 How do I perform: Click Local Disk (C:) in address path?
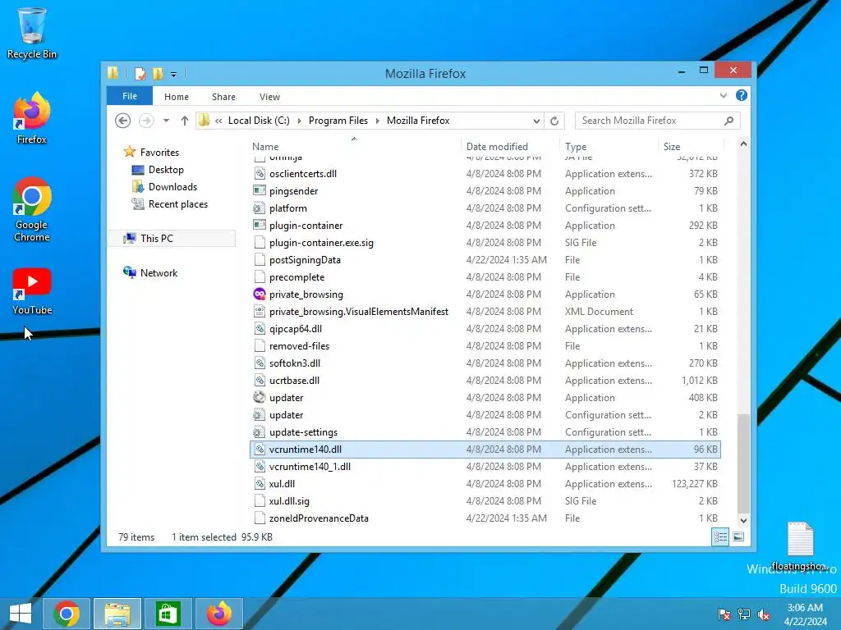coord(259,121)
